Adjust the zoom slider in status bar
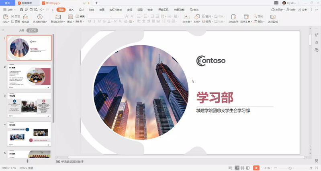The height and width of the screenshot is (171, 321). pos(290,168)
